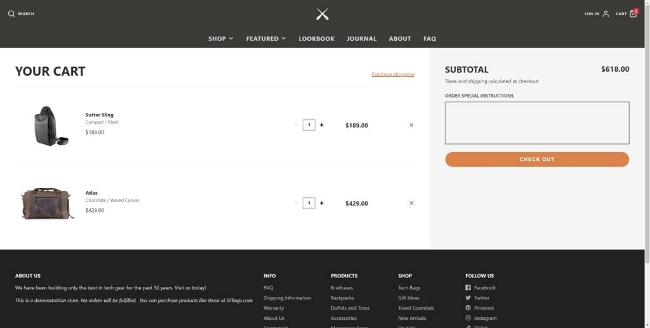The width and height of the screenshot is (650, 328).
Task: Open the Journal menu item
Action: coord(361,39)
